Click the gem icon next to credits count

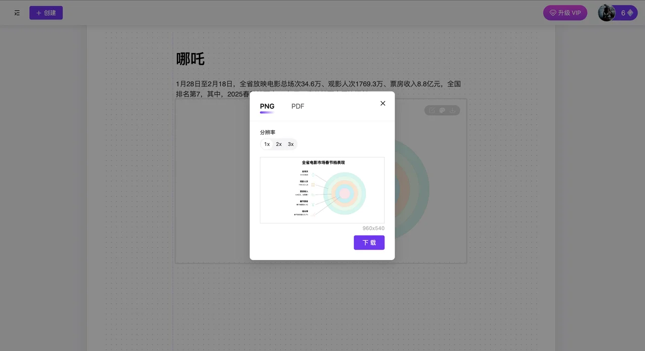click(630, 13)
